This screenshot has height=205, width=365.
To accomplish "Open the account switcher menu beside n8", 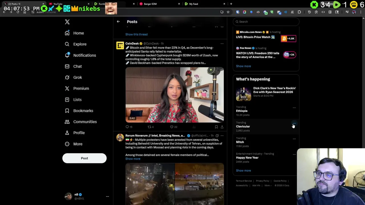I will click(x=108, y=196).
